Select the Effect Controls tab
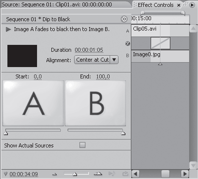Image resolution: width=198 pixels, height=179 pixels. coord(156,5)
